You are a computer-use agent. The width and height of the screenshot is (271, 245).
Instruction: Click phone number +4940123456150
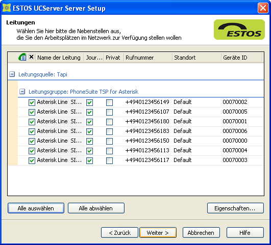point(147,141)
